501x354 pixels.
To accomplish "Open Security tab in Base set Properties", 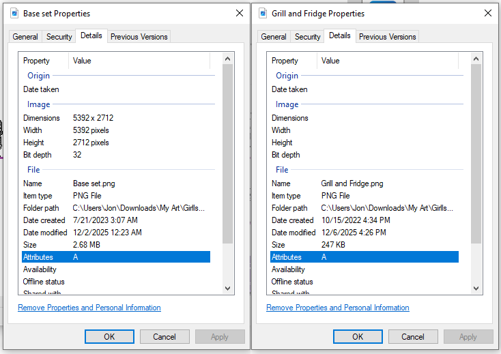I will (59, 37).
